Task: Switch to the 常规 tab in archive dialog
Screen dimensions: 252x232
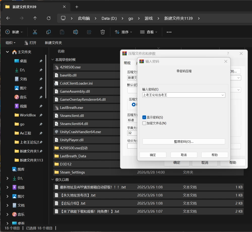Action: (127, 63)
